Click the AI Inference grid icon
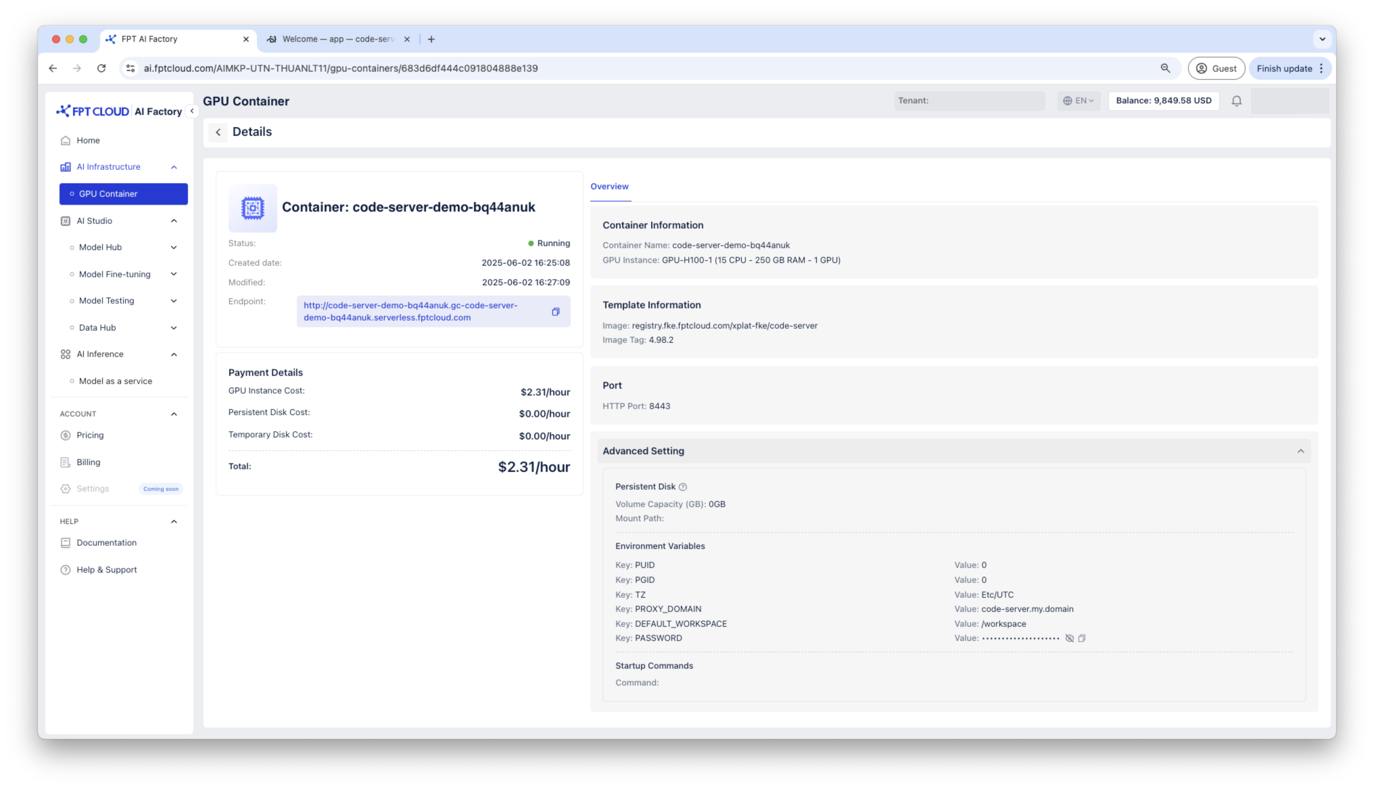The height and width of the screenshot is (789, 1374). (66, 354)
